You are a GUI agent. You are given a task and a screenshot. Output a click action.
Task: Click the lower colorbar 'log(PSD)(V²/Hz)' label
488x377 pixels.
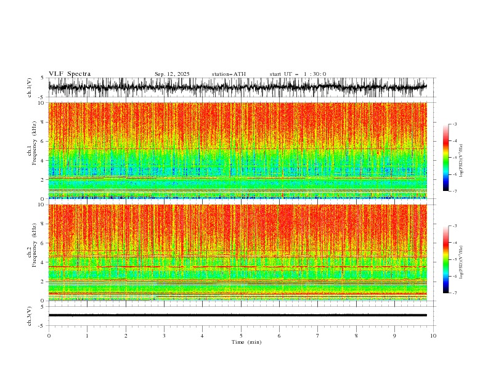pos(462,262)
